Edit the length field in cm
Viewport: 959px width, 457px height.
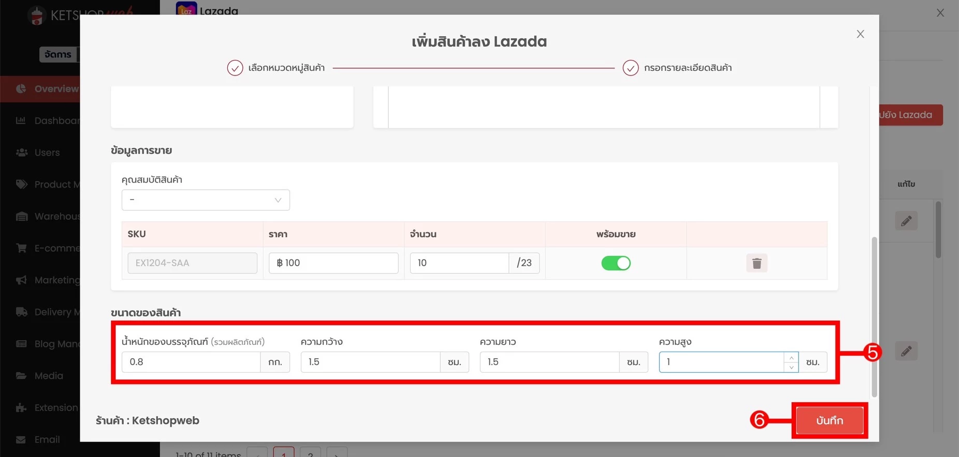click(549, 362)
